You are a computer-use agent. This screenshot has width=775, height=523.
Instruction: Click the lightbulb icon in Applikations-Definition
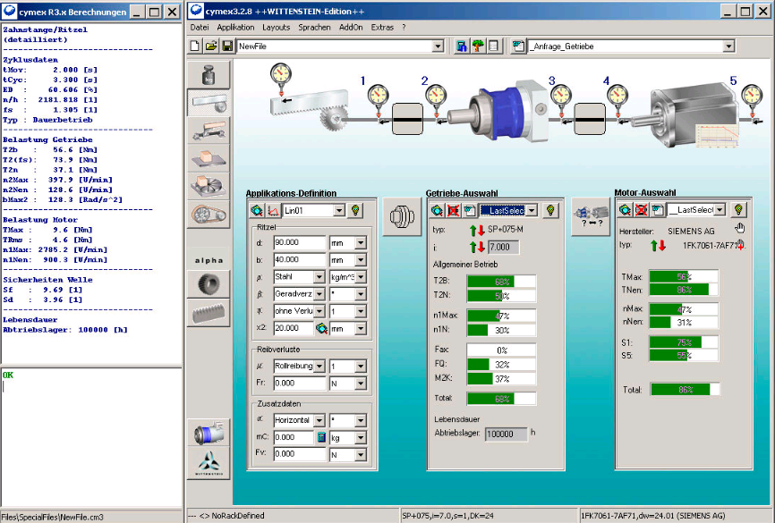click(355, 210)
